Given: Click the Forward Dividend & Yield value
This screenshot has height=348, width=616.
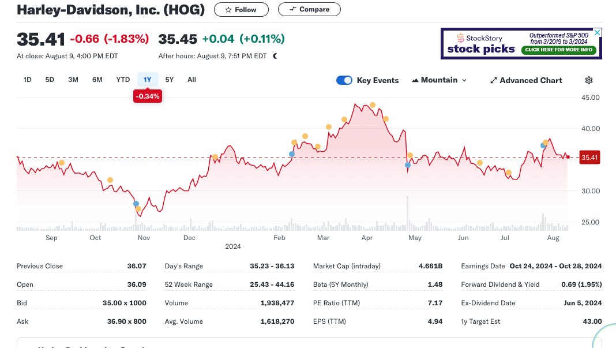Looking at the screenshot, I should (581, 285).
